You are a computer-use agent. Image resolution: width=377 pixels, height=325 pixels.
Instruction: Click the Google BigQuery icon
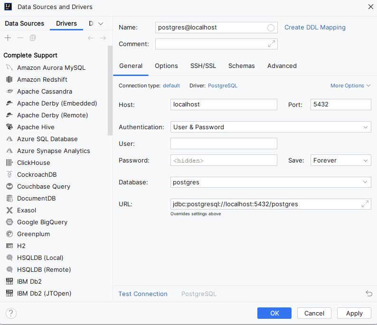point(9,222)
